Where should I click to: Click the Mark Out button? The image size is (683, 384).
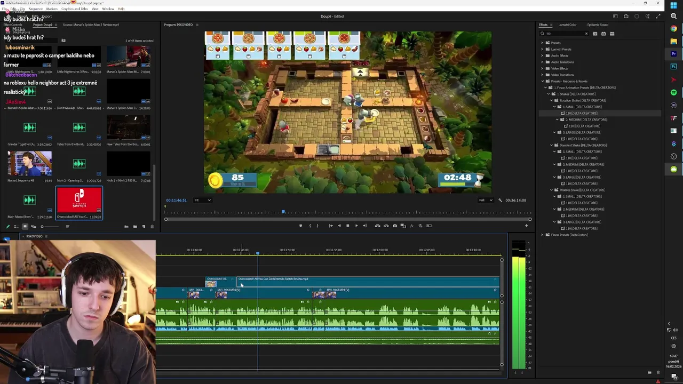coord(317,226)
